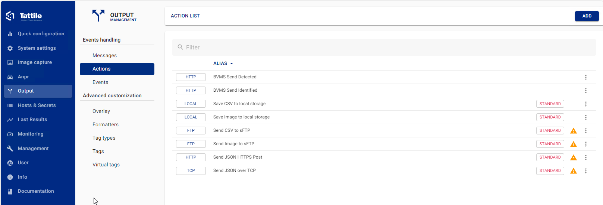Viewport: 603px width, 205px height.
Task: Open three-dot menu for Send Image to sFTP
Action: [586, 144]
